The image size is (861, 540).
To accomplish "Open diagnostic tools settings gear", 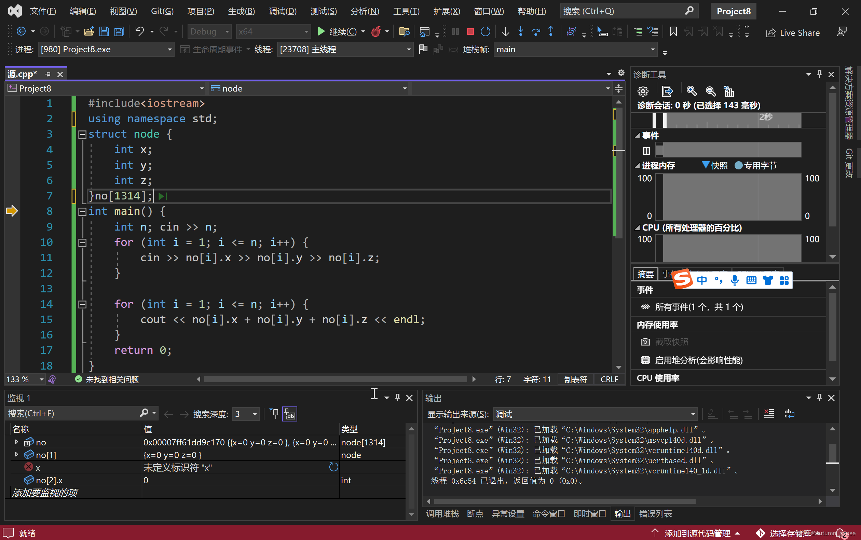I will click(643, 92).
